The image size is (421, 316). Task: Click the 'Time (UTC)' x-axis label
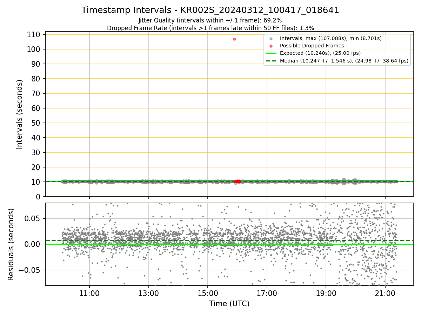[x=229, y=304]
